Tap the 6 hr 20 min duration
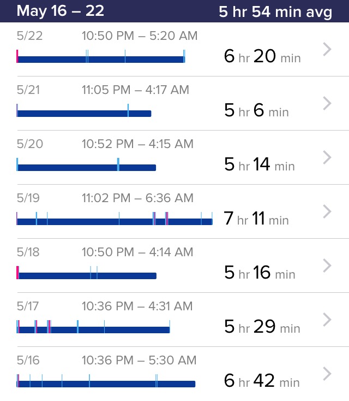This screenshot has width=349, height=401. [x=262, y=56]
